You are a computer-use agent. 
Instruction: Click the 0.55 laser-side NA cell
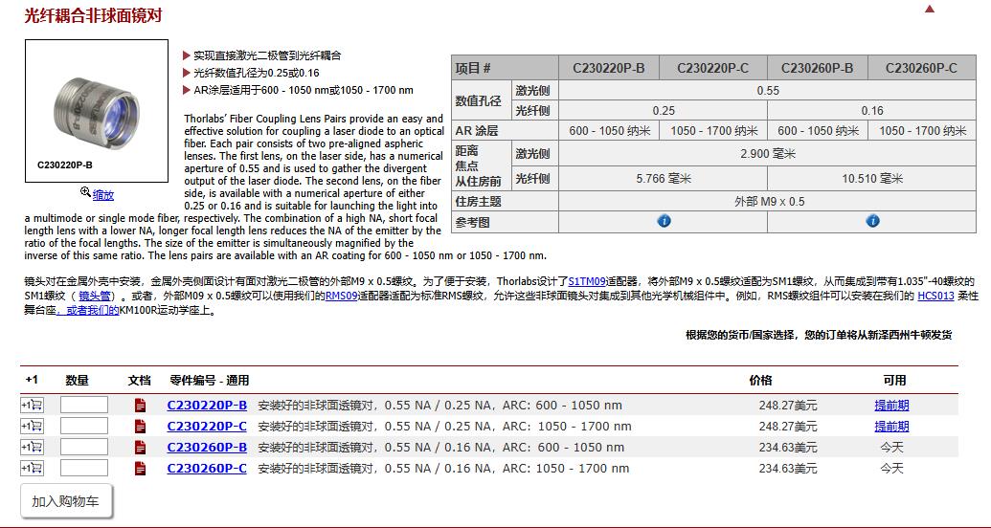point(767,90)
